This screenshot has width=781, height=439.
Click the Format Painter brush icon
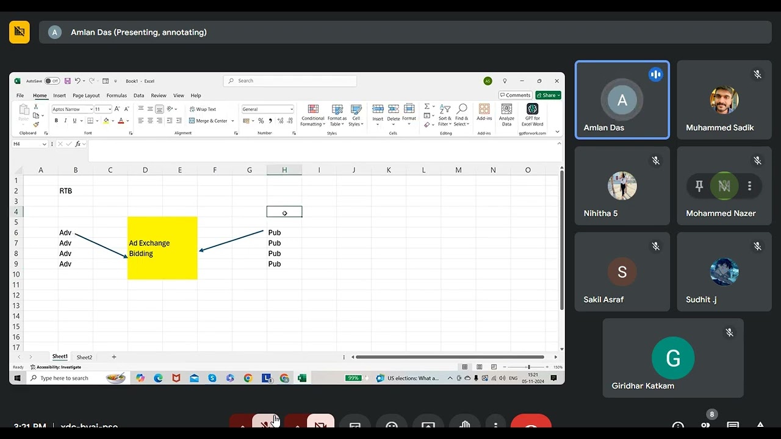point(36,124)
